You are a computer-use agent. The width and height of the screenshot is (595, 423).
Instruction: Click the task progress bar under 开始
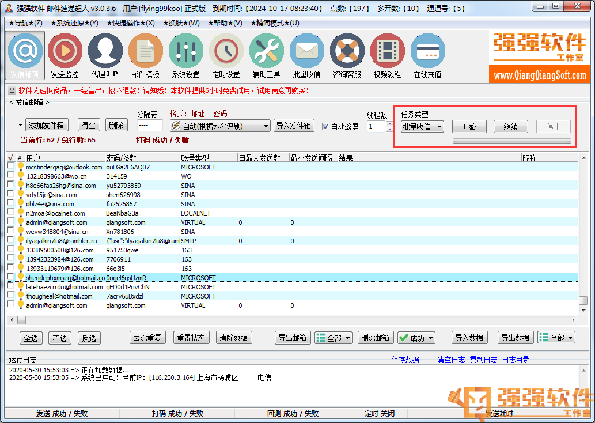[x=512, y=141]
